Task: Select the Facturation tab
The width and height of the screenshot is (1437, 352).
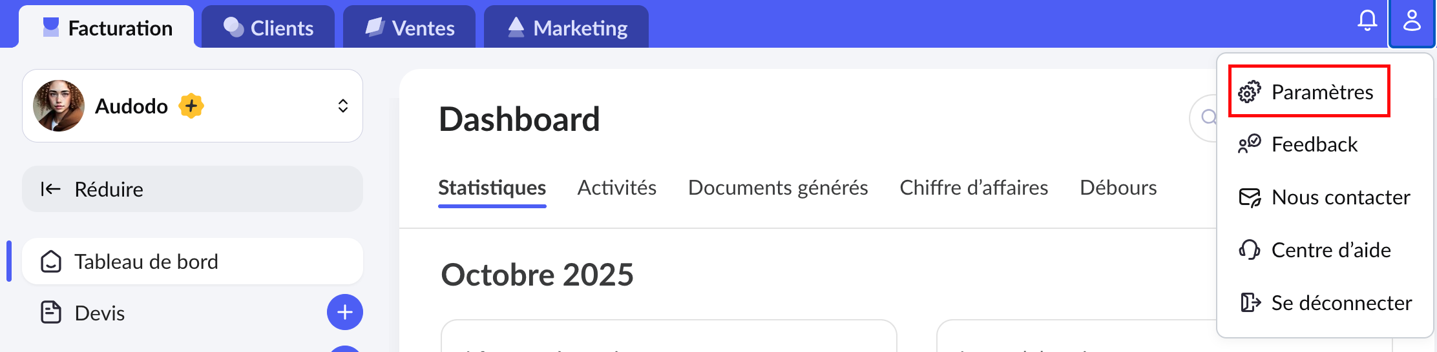Action: coord(107,28)
